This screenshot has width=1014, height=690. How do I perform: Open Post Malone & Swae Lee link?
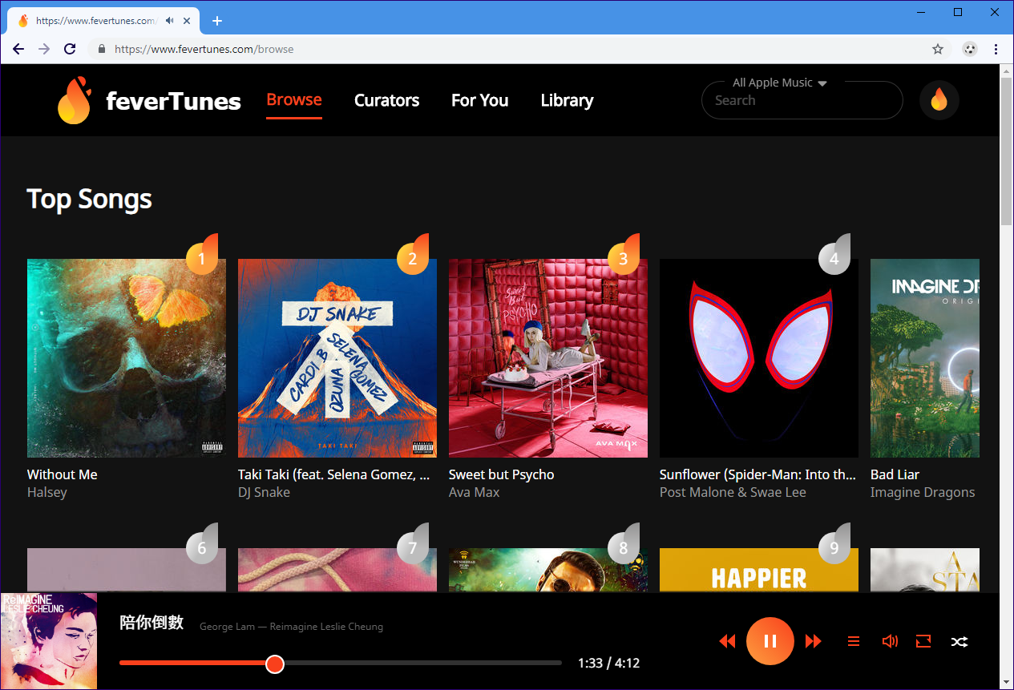[733, 492]
